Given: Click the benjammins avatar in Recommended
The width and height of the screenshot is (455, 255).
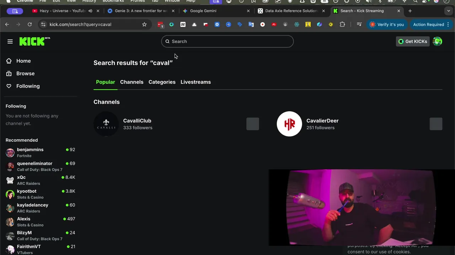Looking at the screenshot, I should click(x=10, y=153).
